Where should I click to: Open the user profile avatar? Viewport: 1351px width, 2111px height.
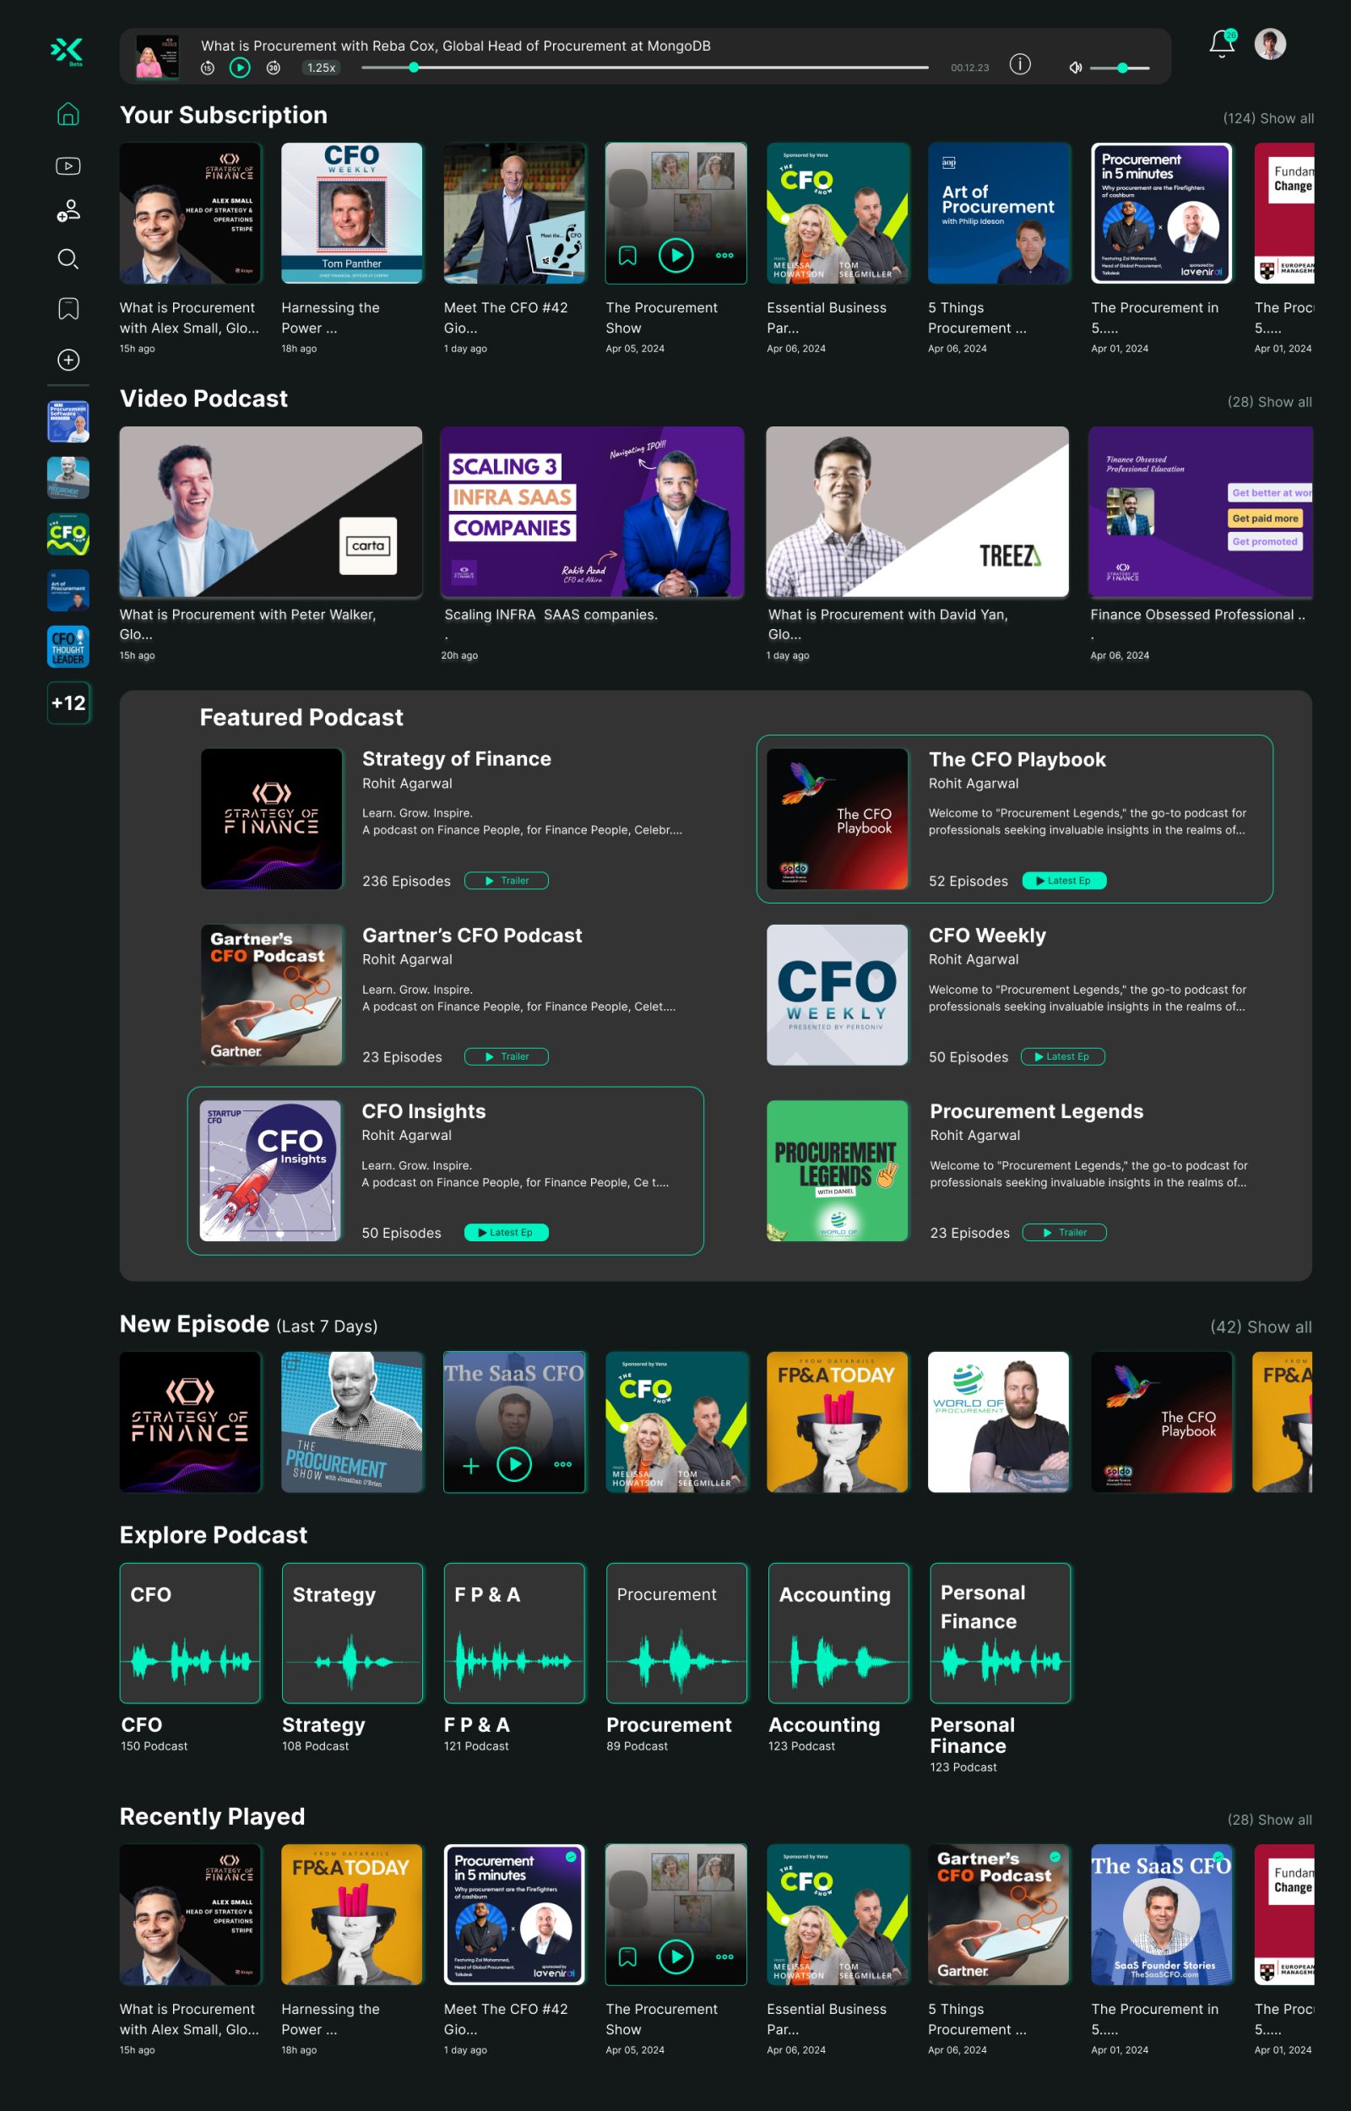[1269, 44]
